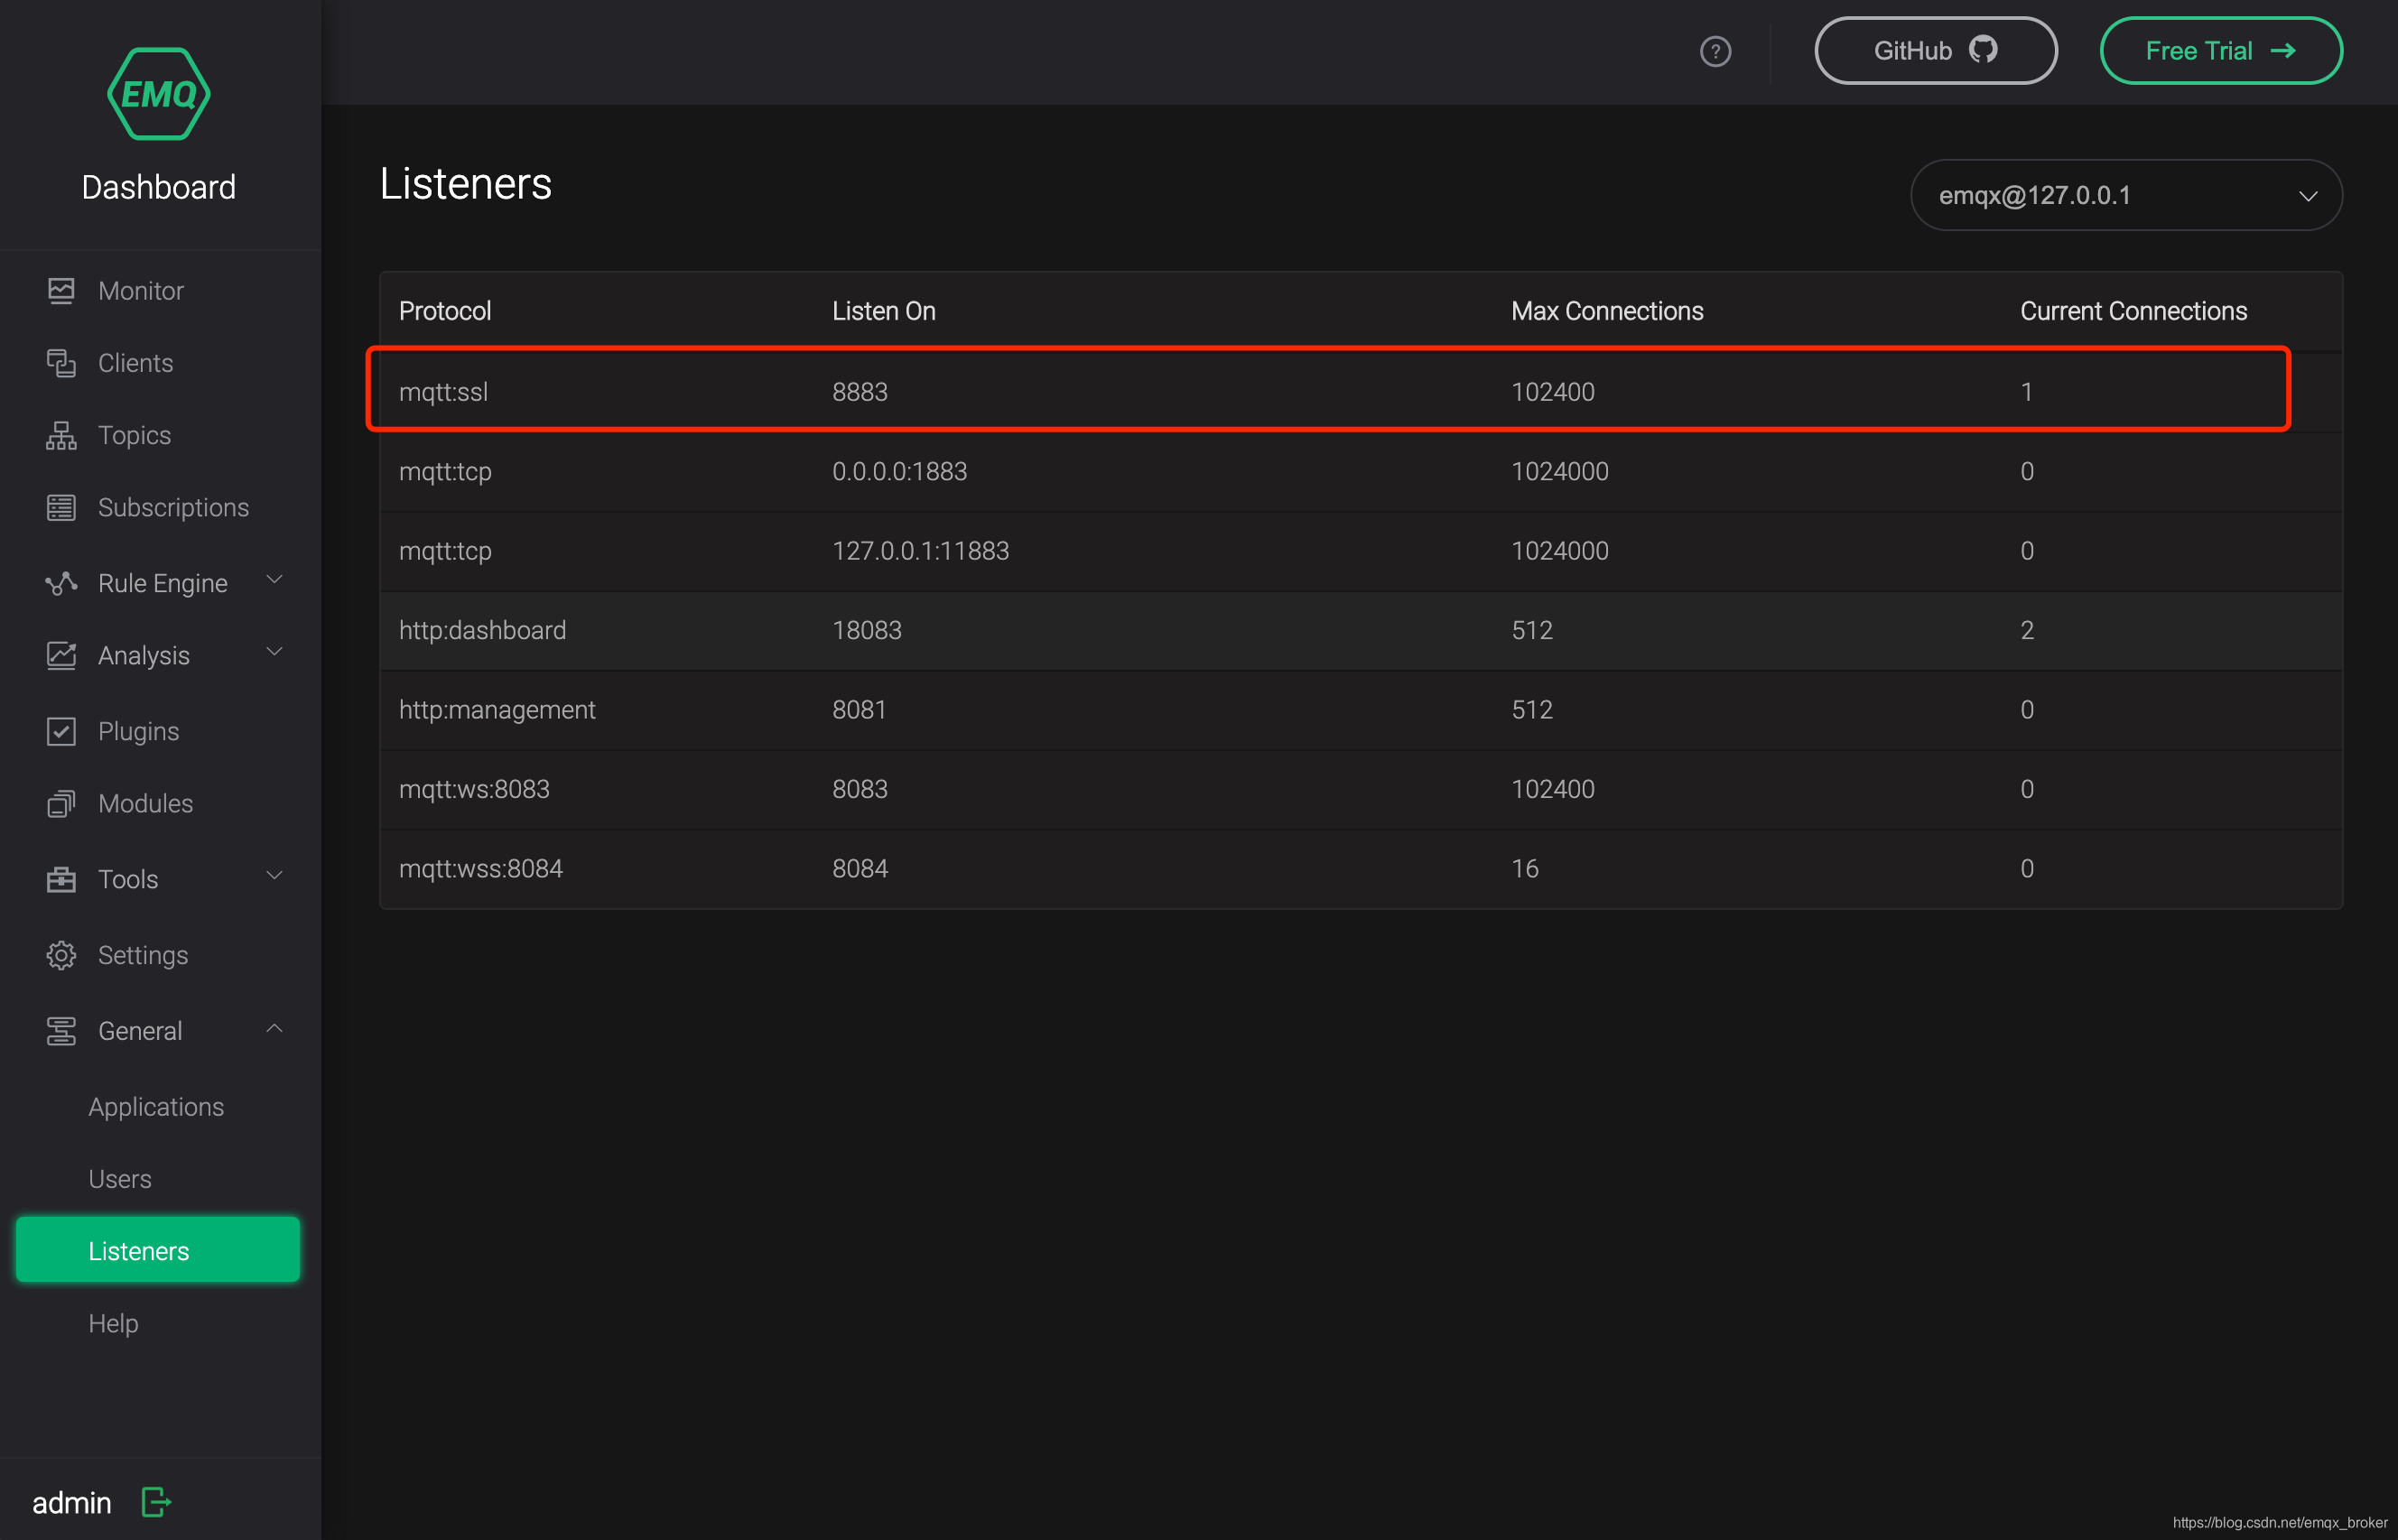Click the Monitor navigation icon
2398x1540 pixels.
coord(61,290)
